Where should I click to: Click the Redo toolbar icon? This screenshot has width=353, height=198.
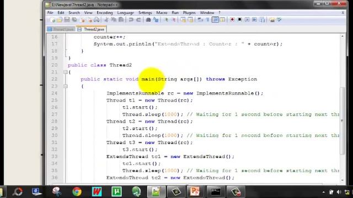(138, 20)
